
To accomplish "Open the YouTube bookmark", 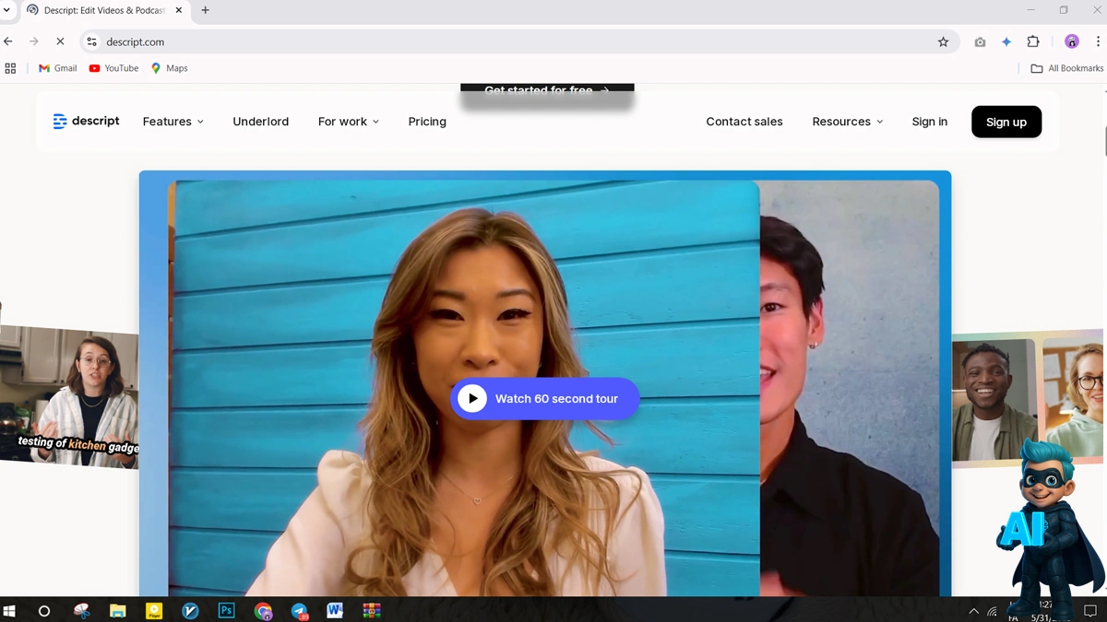I will click(113, 68).
